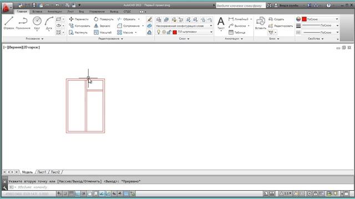Open the annotation scale 1:1 dropdown
355x199 pixels.
tap(286, 193)
